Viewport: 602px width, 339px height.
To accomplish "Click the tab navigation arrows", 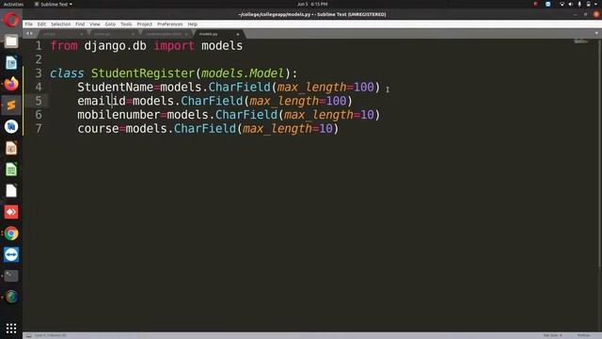I will tap(29, 34).
